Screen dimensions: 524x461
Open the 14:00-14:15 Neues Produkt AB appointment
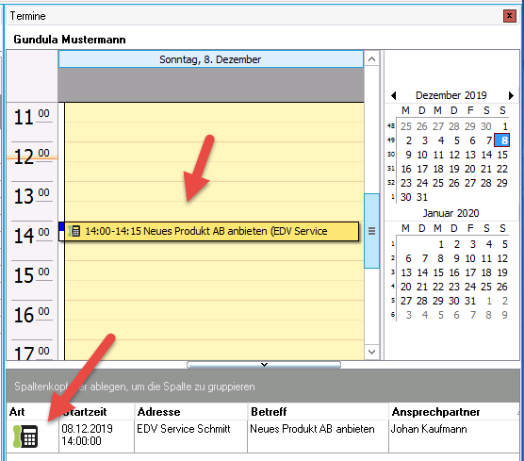(211, 231)
